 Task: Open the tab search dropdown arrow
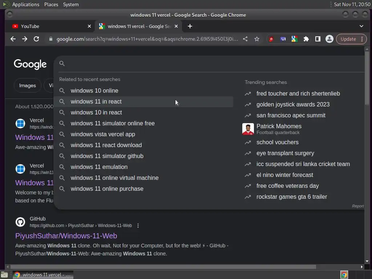361,26
